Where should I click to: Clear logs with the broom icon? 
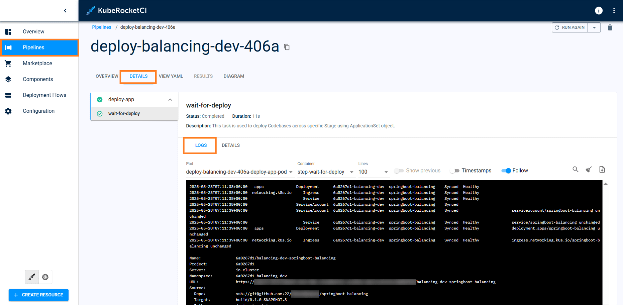pyautogui.click(x=588, y=169)
